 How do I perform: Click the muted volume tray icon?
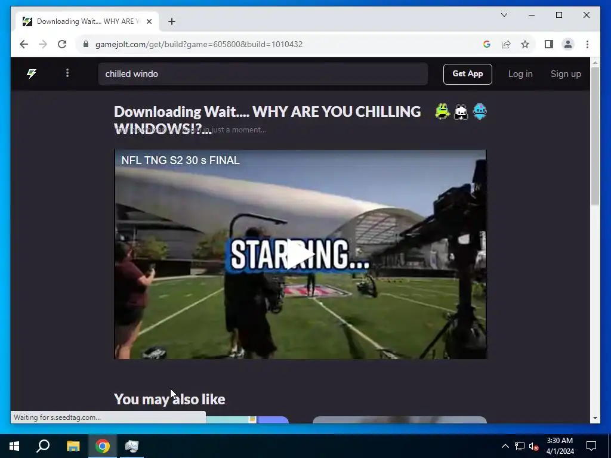coord(533,446)
